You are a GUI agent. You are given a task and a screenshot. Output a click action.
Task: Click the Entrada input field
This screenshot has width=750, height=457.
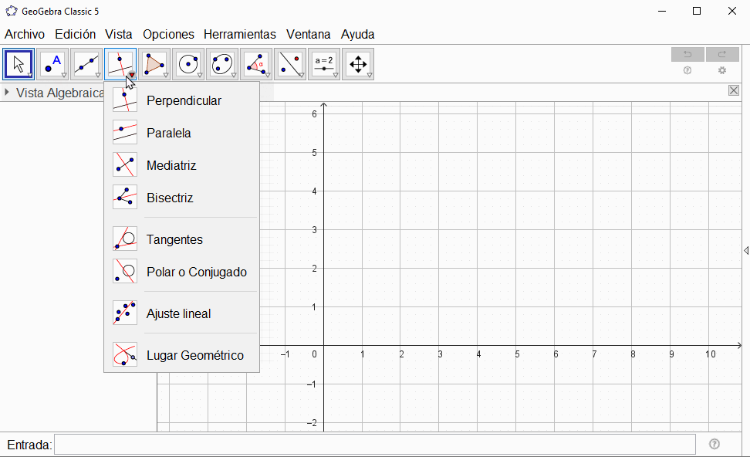375,445
